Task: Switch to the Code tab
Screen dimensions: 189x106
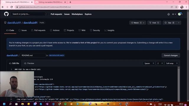Action: (x=10, y=30)
